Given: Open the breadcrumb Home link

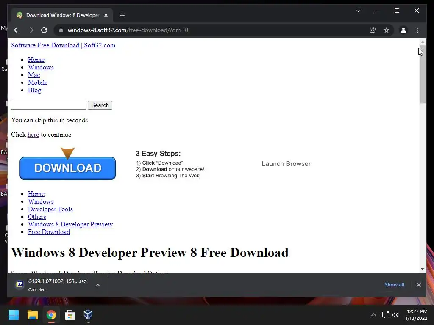Looking at the screenshot, I should point(36,194).
